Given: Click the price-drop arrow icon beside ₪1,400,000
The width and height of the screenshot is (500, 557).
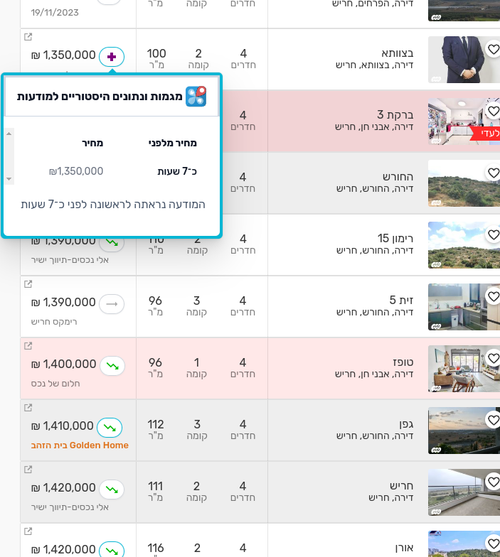Looking at the screenshot, I should point(112,366).
